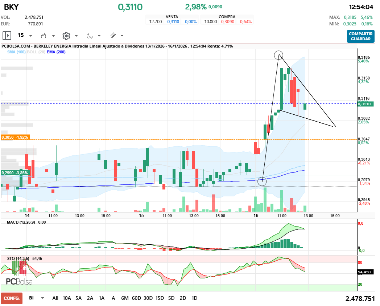Click the chart title PCBOLSA.COM - BERKELEY ENERGIA

tap(36, 46)
